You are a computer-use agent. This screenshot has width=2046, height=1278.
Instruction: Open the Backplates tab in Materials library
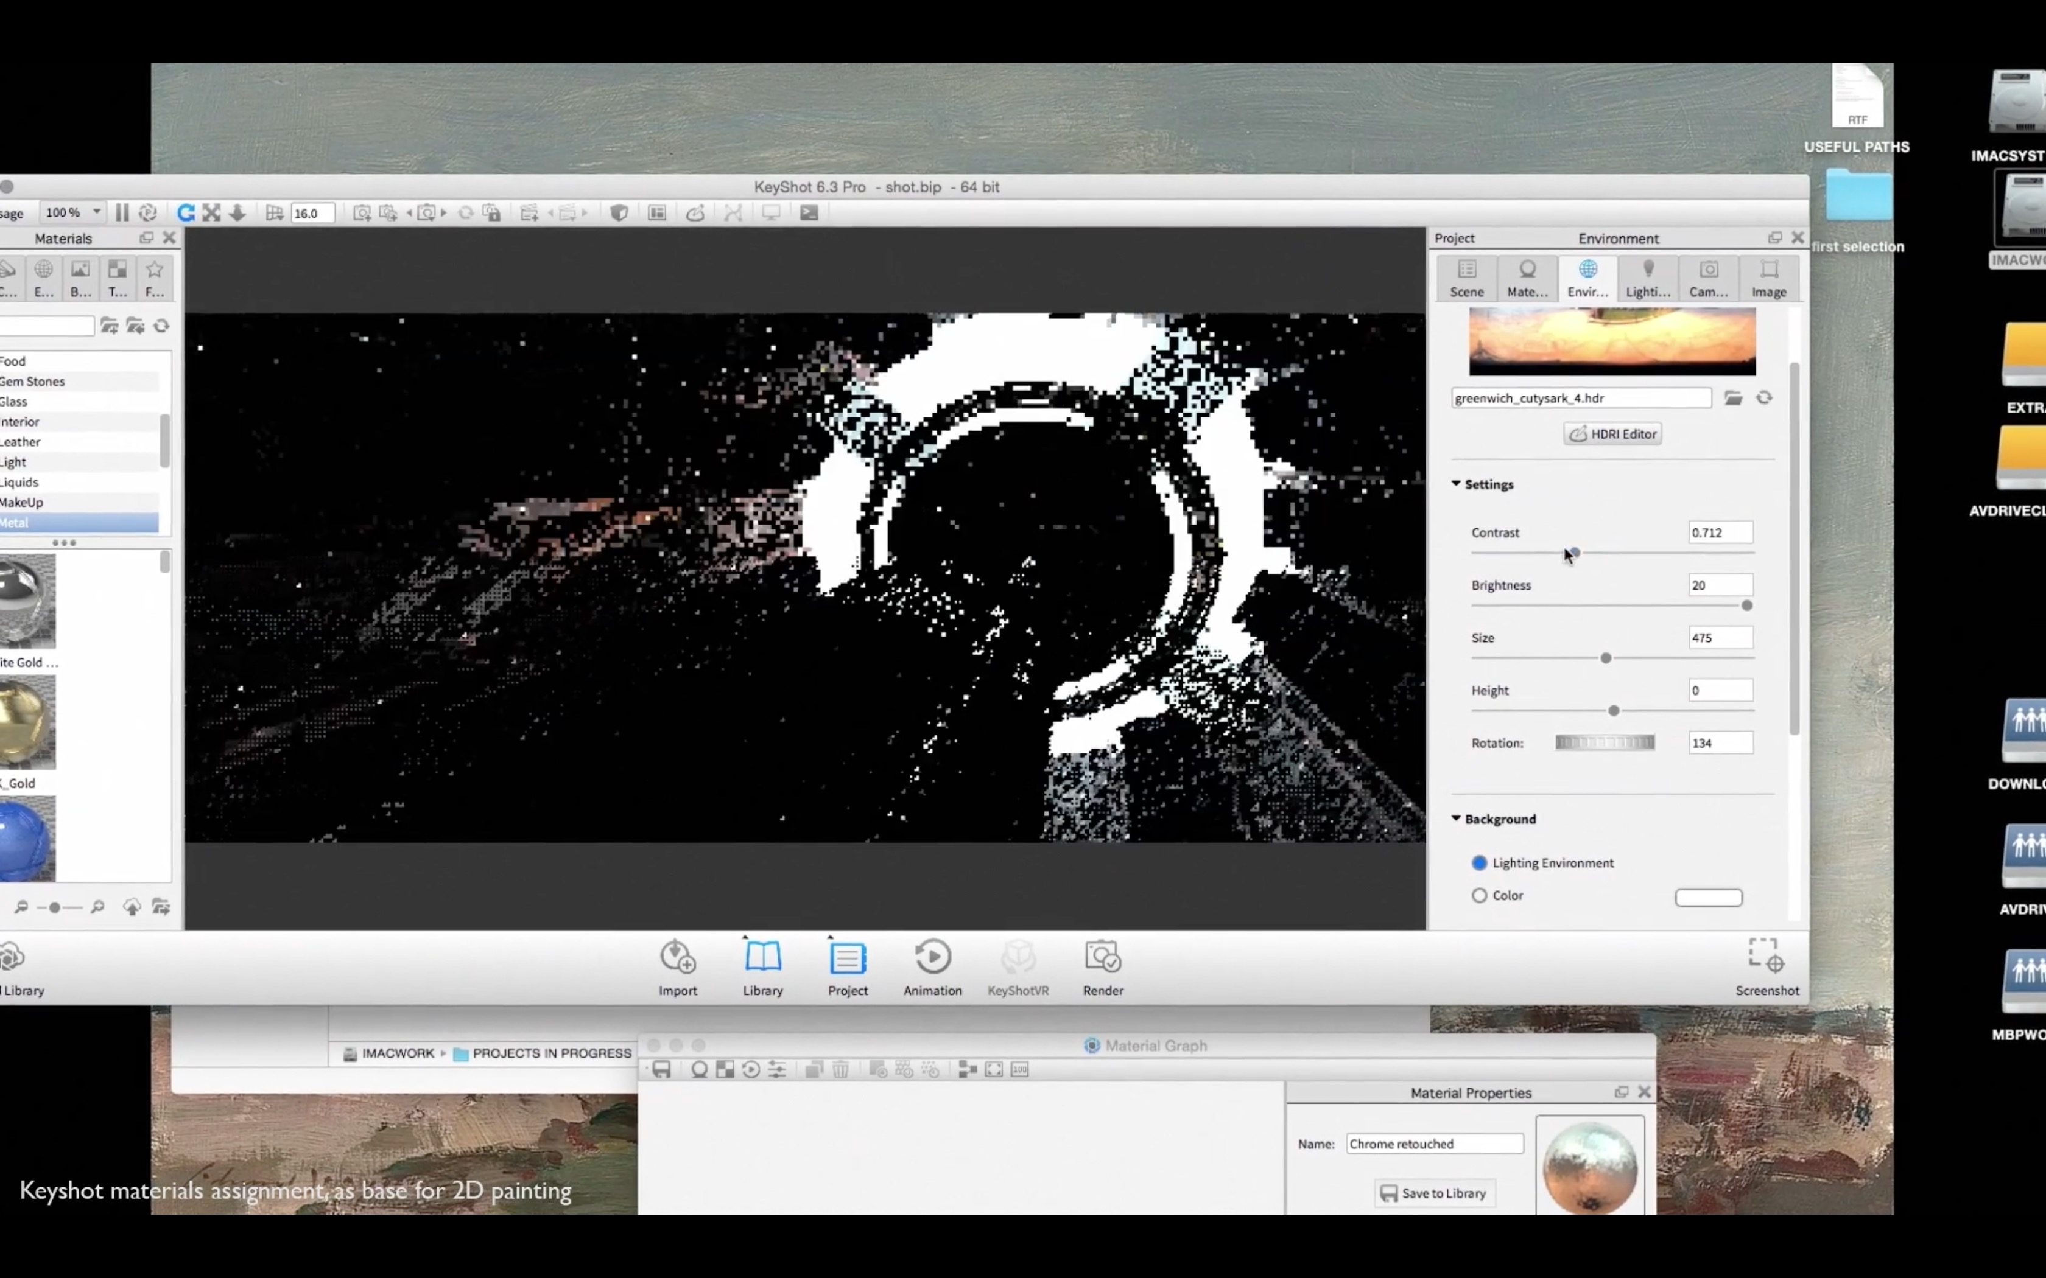pyautogui.click(x=80, y=279)
